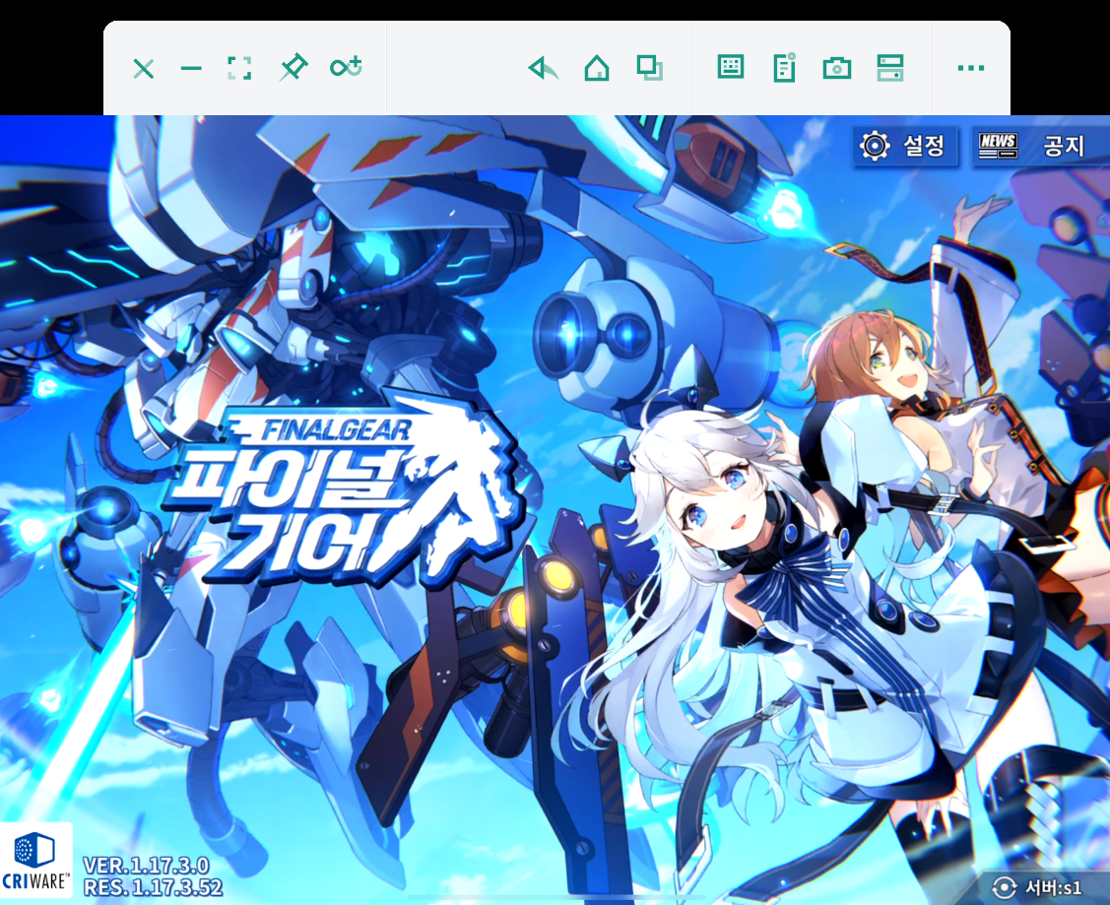
Task: Pin the window with the pushpin icon
Action: [x=294, y=68]
